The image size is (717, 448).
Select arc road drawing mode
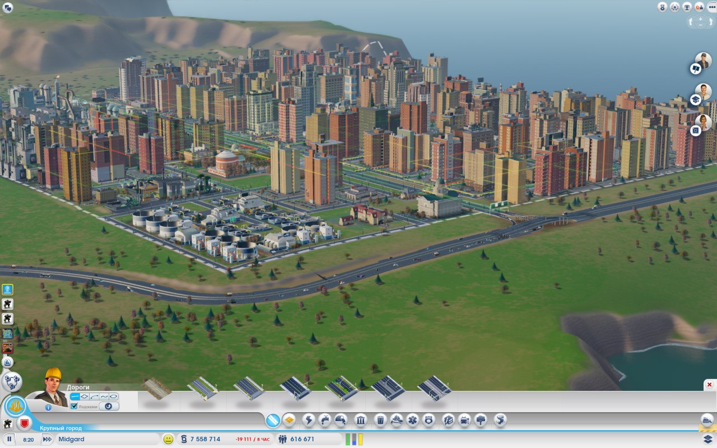coord(94,396)
